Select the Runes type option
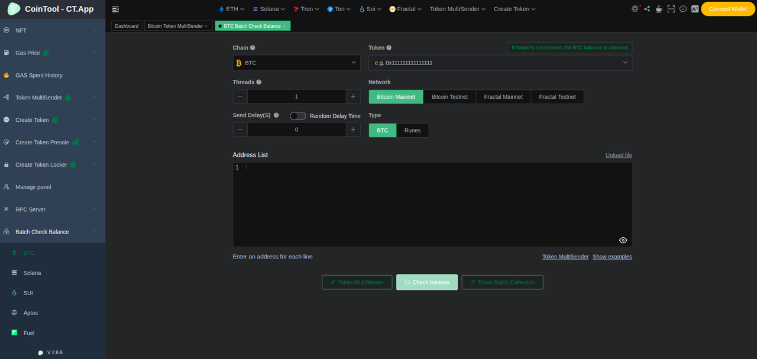This screenshot has width=757, height=359. pyautogui.click(x=412, y=130)
